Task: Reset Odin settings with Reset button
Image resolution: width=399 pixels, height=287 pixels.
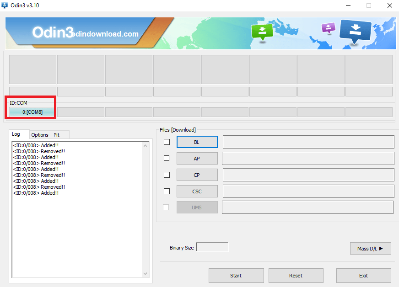Action: 296,276
